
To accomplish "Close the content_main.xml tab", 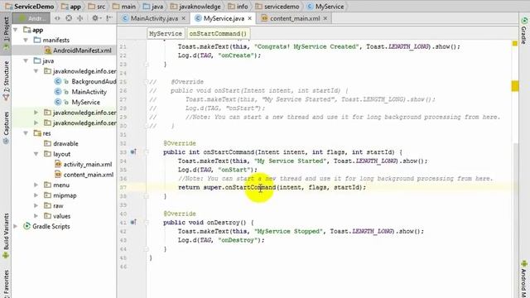I will coord(325,18).
